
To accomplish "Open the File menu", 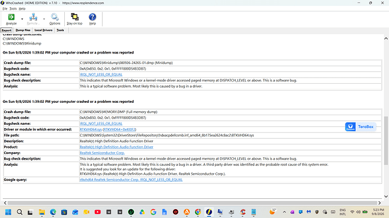I will (x=5, y=8).
